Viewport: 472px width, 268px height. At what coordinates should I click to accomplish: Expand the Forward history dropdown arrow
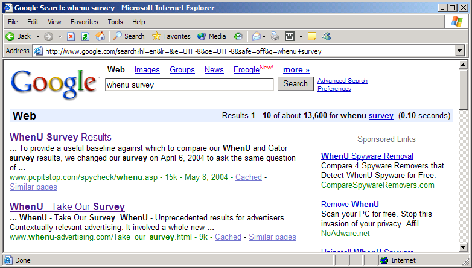tap(60, 37)
